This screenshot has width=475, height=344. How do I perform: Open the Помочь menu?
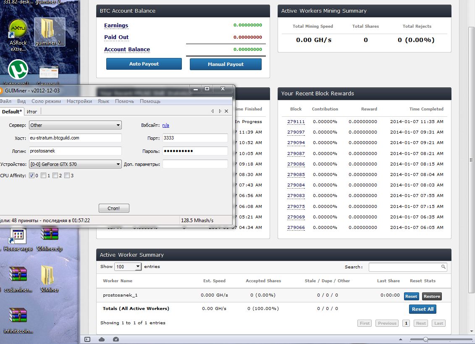pyautogui.click(x=124, y=101)
